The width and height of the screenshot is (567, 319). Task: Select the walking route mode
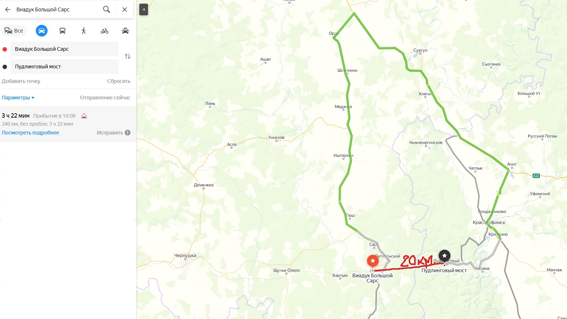(84, 31)
